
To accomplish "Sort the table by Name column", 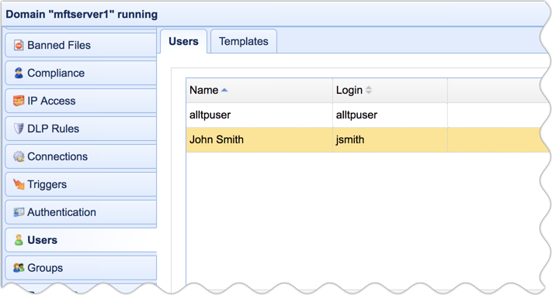I will coord(259,91).
